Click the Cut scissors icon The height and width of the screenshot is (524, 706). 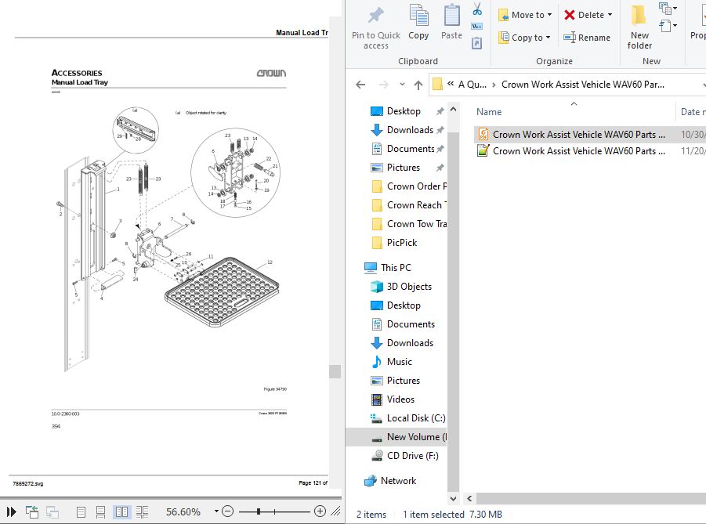pos(476,9)
